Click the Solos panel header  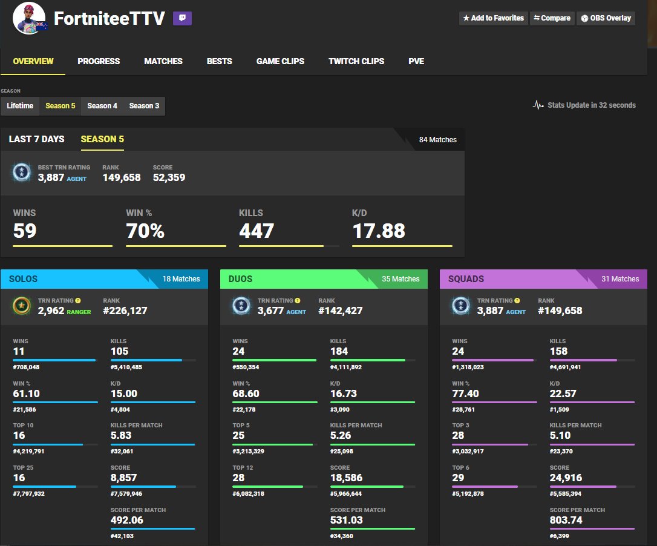[104, 279]
